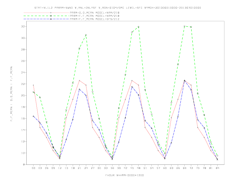
Task: Click x-axis forecast hour label 63
Action: (x=171, y=168)
